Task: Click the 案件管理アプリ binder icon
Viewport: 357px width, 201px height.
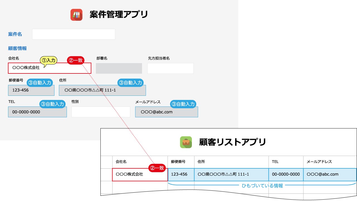Action: pyautogui.click(x=76, y=15)
